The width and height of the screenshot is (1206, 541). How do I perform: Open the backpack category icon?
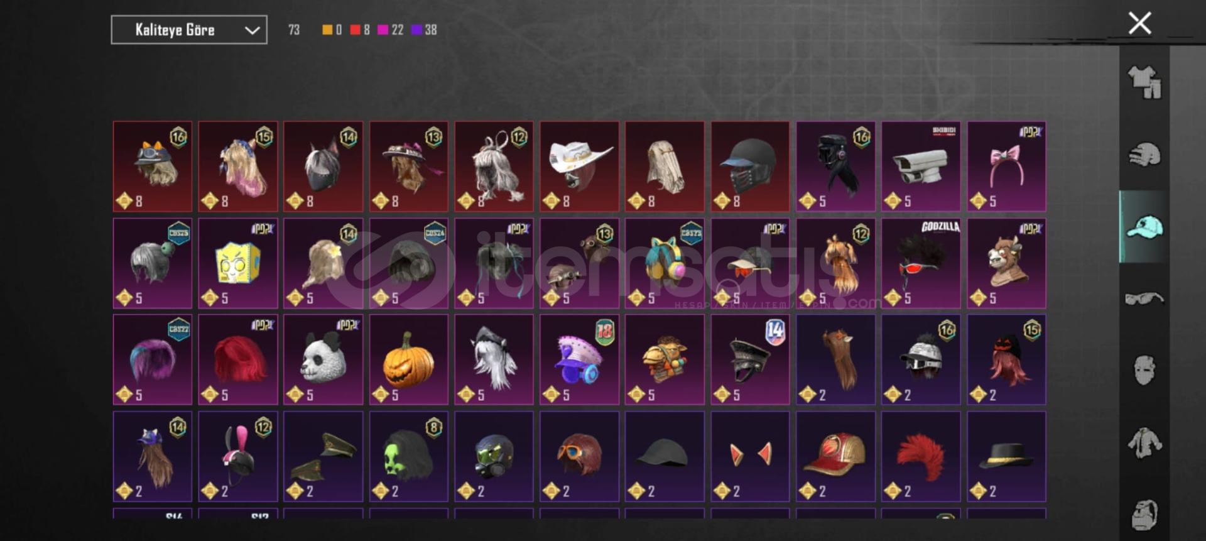(x=1144, y=515)
